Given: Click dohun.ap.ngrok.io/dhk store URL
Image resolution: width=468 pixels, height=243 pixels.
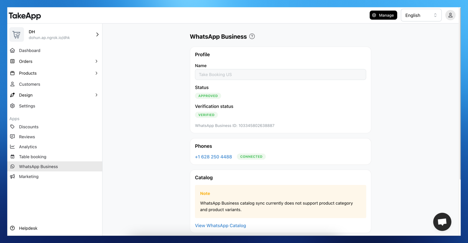Looking at the screenshot, I should [49, 38].
